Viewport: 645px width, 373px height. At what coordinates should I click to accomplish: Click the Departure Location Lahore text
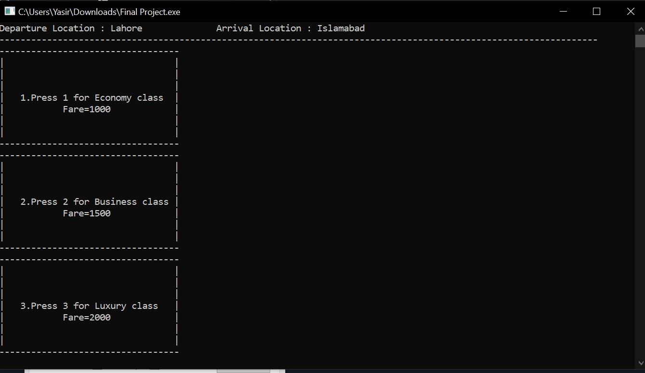[x=71, y=28]
